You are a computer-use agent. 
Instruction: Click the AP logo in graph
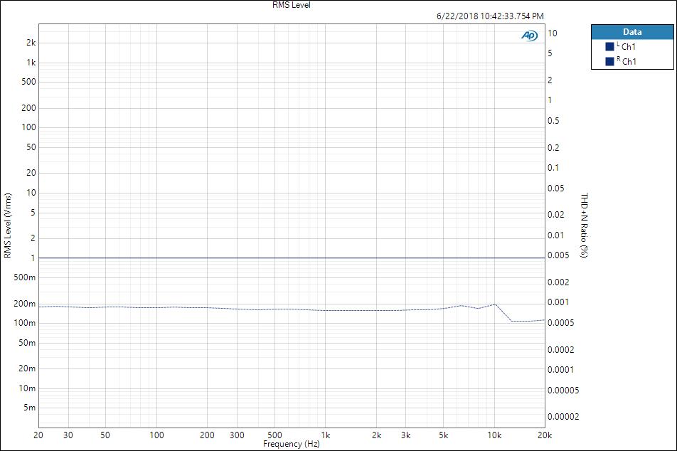529,36
